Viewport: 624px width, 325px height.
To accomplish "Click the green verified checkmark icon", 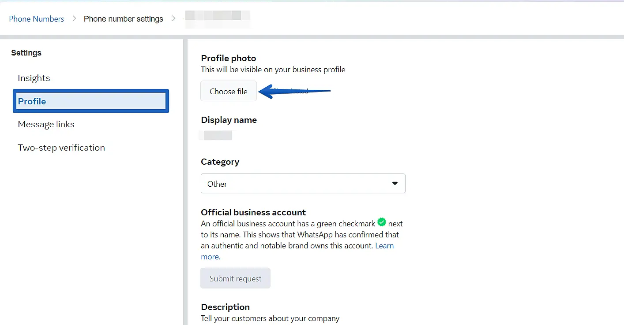I will click(x=382, y=222).
